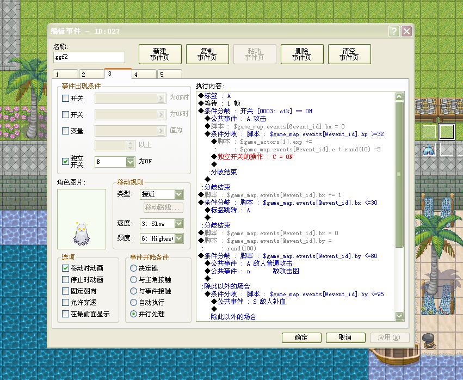The height and width of the screenshot is (380, 463).
Task: Switch to event page tab 4
Action: [x=144, y=74]
